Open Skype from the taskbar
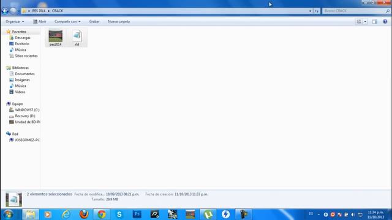This screenshot has height=220, width=392. [x=119, y=215]
